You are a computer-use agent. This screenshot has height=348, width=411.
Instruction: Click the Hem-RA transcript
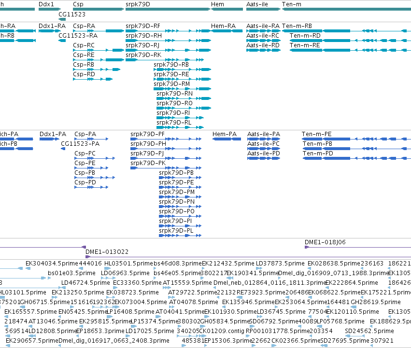coord(227,31)
